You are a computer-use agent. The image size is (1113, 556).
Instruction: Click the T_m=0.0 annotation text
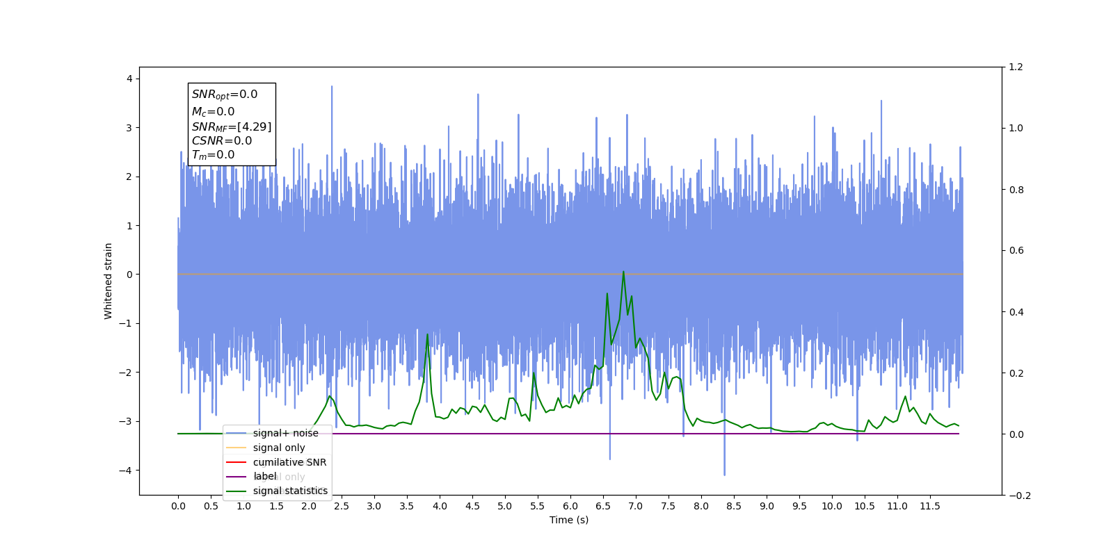click(x=213, y=155)
